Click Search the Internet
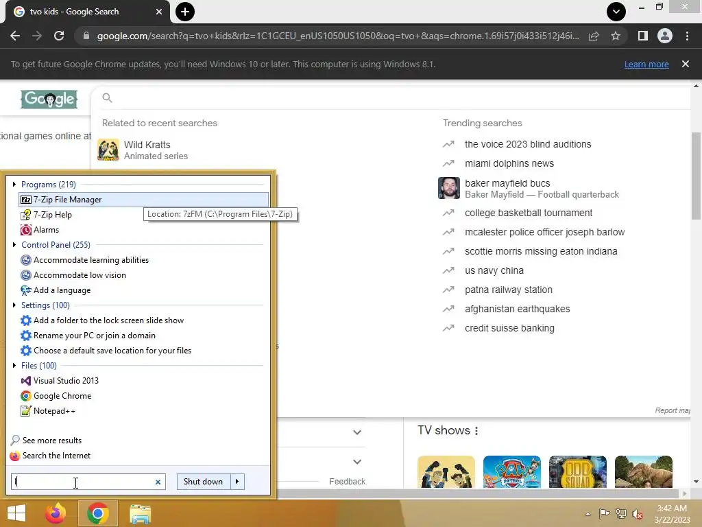Image resolution: width=702 pixels, height=527 pixels. (56, 456)
